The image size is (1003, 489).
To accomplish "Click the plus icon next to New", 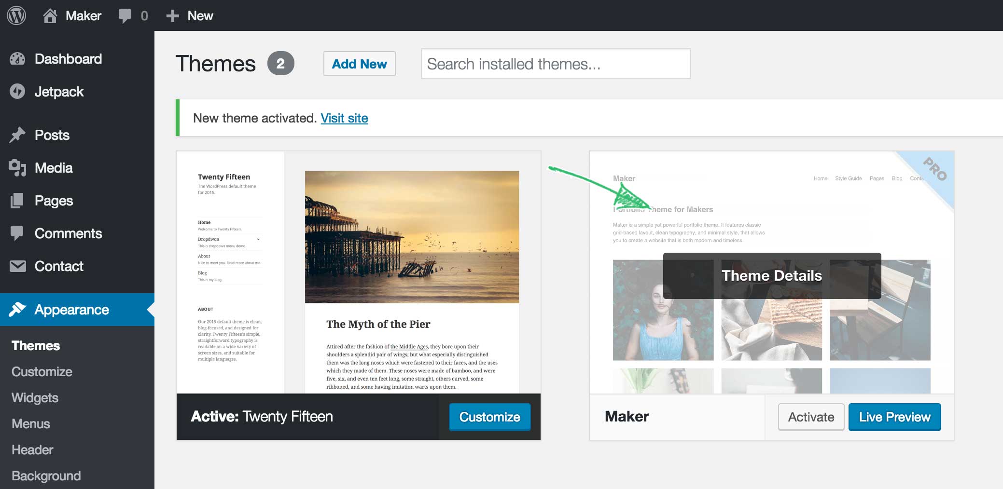I will [172, 16].
